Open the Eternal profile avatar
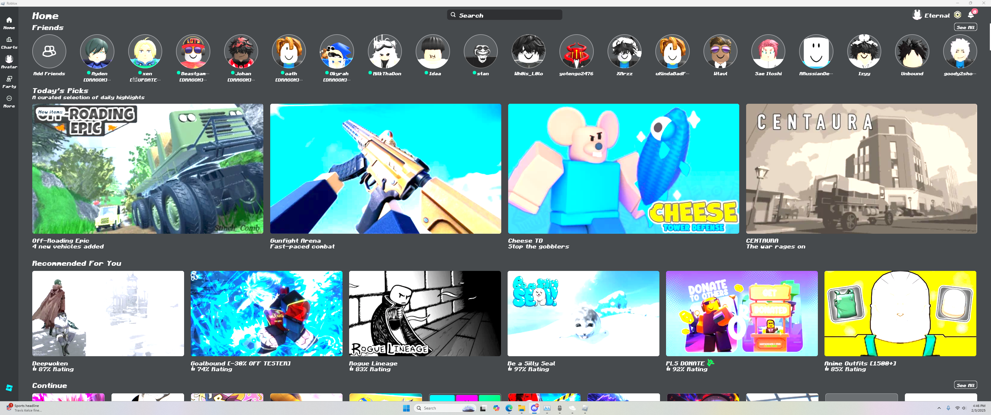This screenshot has width=991, height=415. (917, 15)
